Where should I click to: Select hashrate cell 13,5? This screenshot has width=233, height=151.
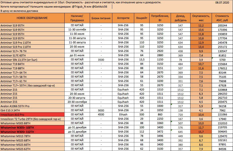(142, 60)
